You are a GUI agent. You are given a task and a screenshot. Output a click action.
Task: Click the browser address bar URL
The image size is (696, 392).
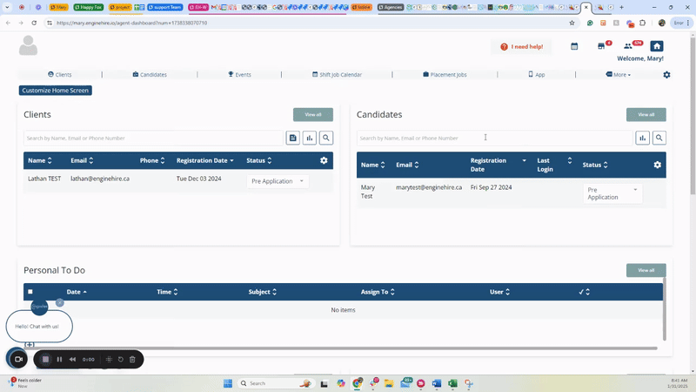coord(132,23)
